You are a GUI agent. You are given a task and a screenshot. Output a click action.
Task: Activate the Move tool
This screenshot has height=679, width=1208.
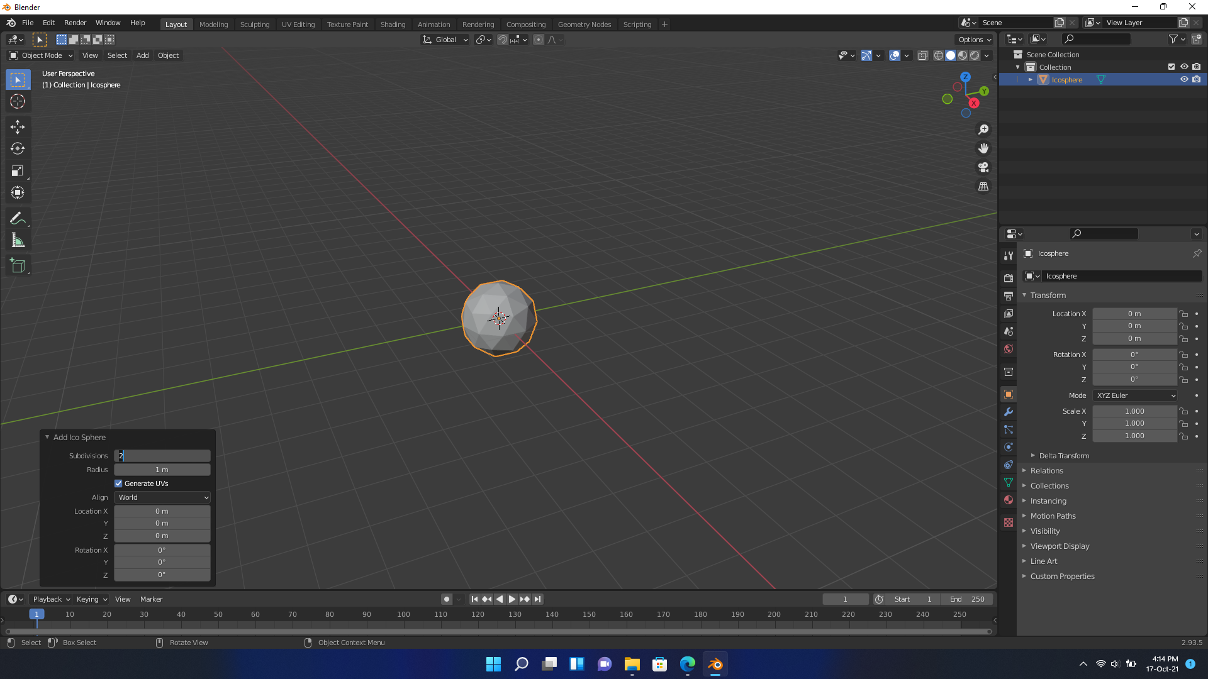pos(18,127)
